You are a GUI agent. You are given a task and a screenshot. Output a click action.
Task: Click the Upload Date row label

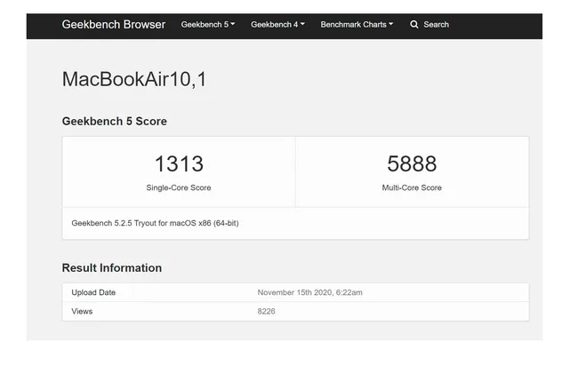[x=93, y=292]
